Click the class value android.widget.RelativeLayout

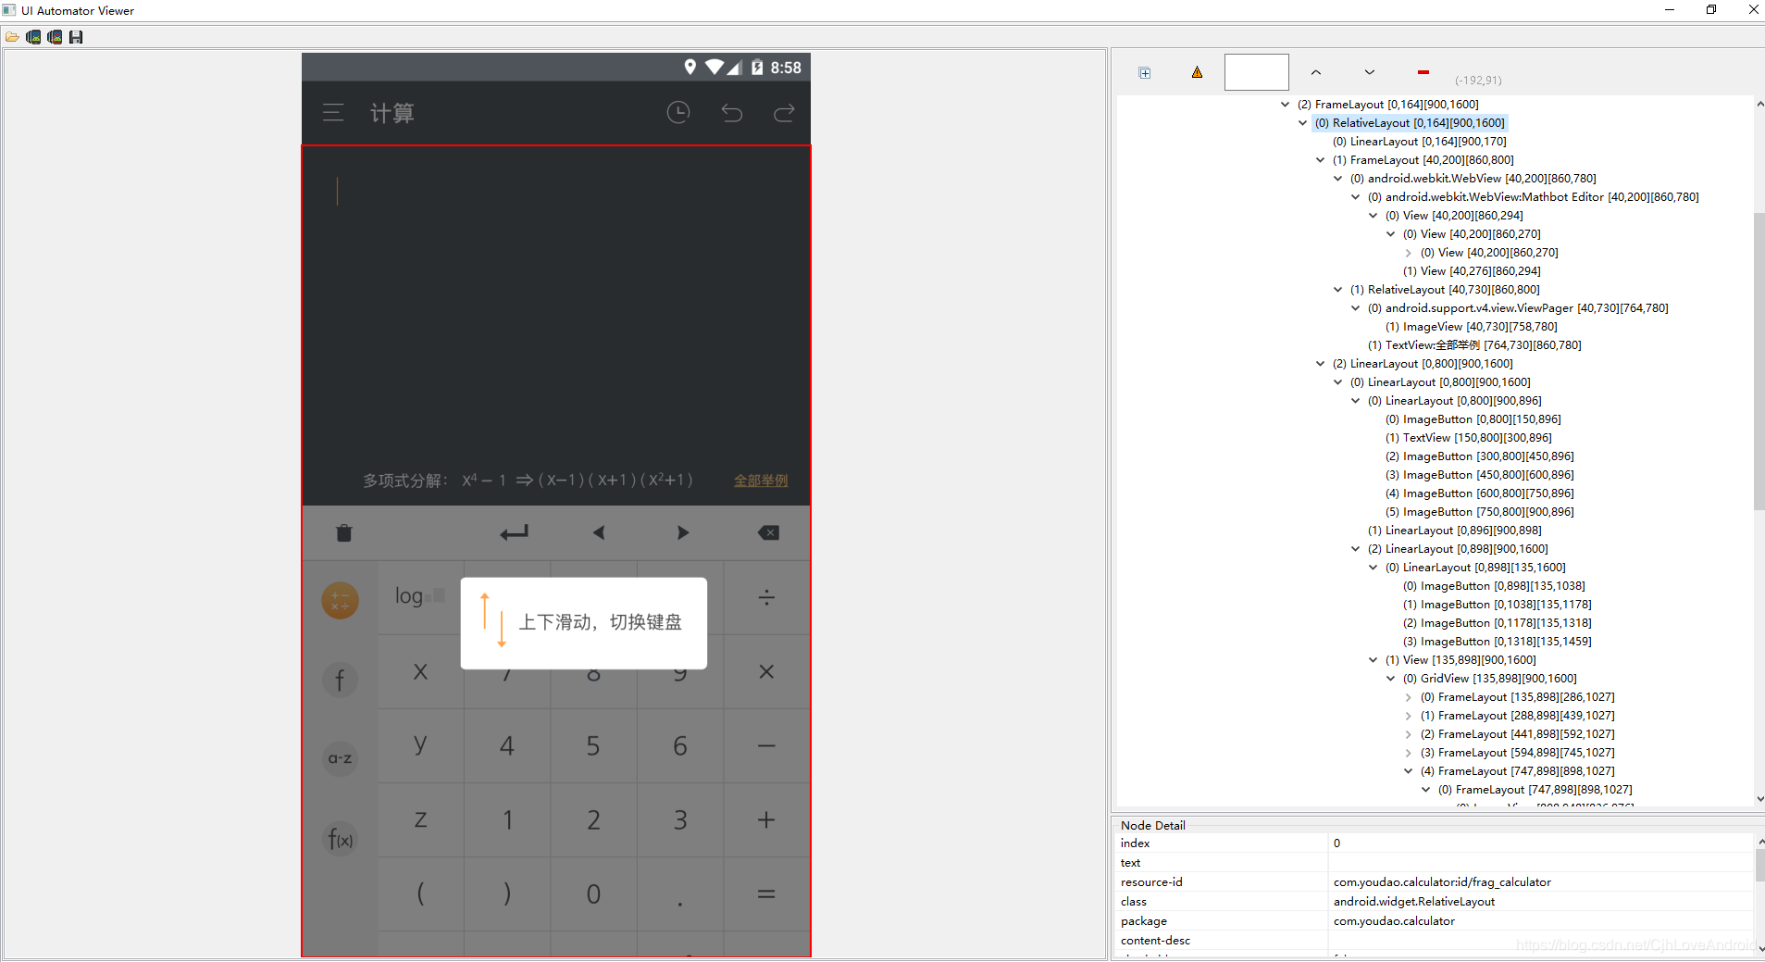coord(1413,902)
